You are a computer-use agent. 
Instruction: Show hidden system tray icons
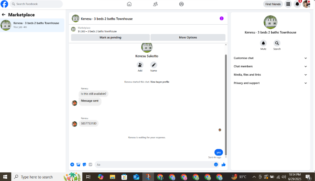(254, 177)
